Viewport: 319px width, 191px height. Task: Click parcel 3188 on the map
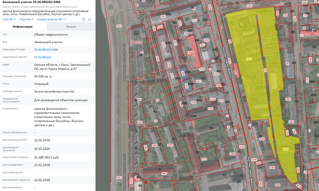click(194, 102)
